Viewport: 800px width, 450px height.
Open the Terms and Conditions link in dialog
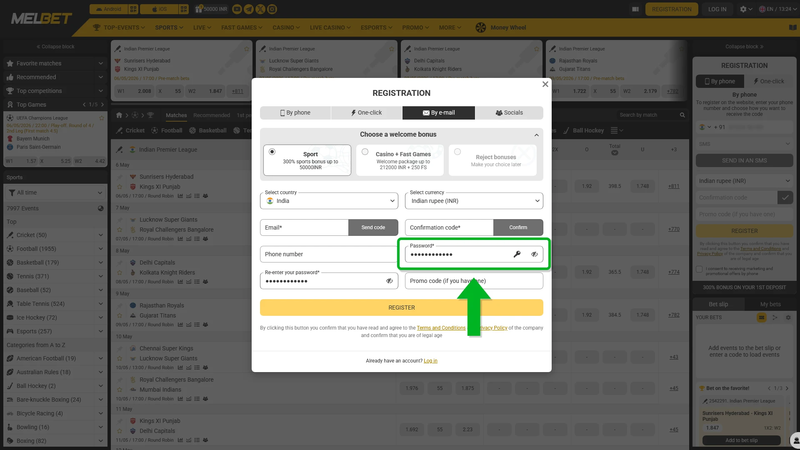coord(441,328)
